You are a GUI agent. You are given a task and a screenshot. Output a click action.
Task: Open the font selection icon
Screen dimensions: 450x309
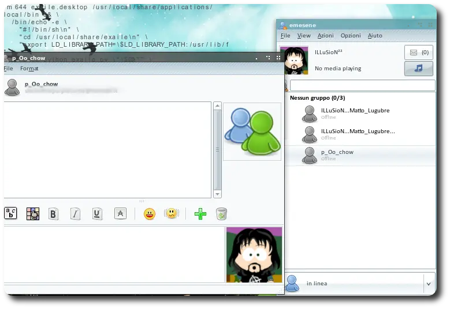(x=10, y=213)
